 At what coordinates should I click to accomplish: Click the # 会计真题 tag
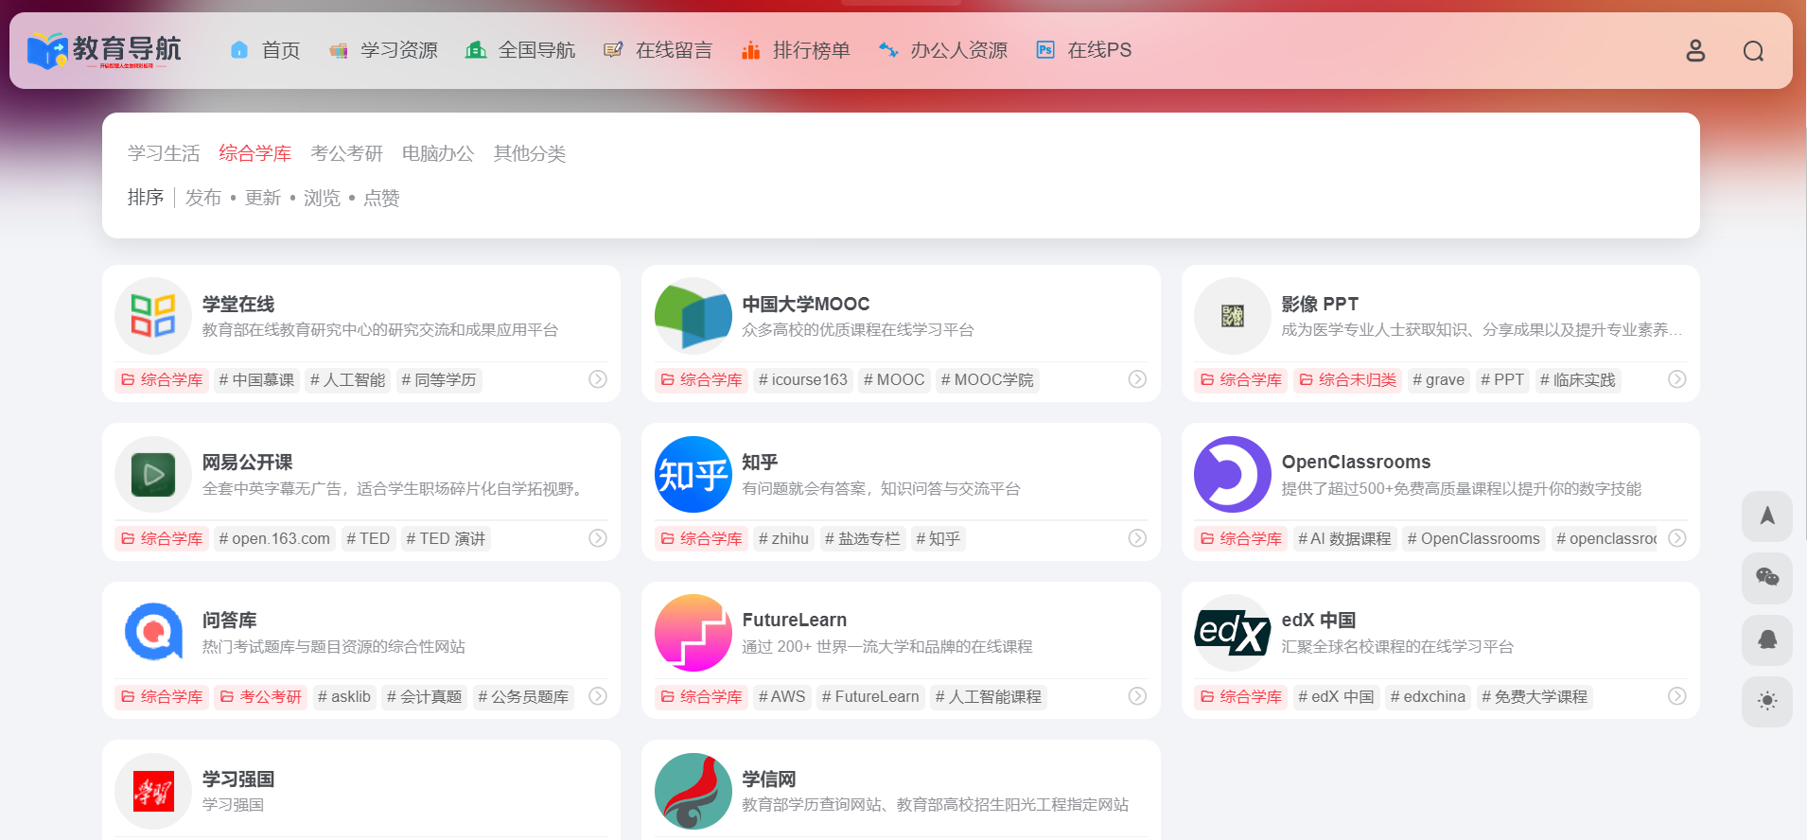(424, 697)
